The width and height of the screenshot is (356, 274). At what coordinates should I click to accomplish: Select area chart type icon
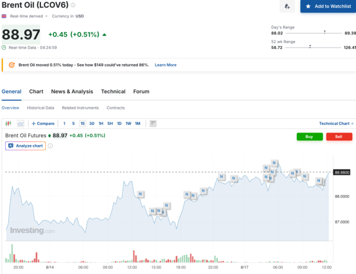click(x=21, y=124)
